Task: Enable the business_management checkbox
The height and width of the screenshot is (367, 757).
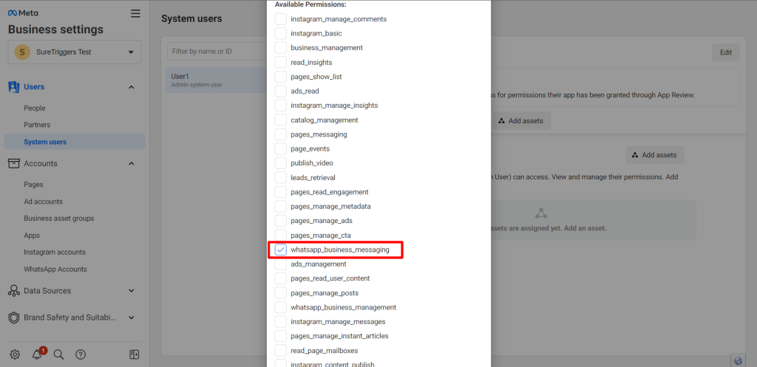Action: [x=281, y=48]
